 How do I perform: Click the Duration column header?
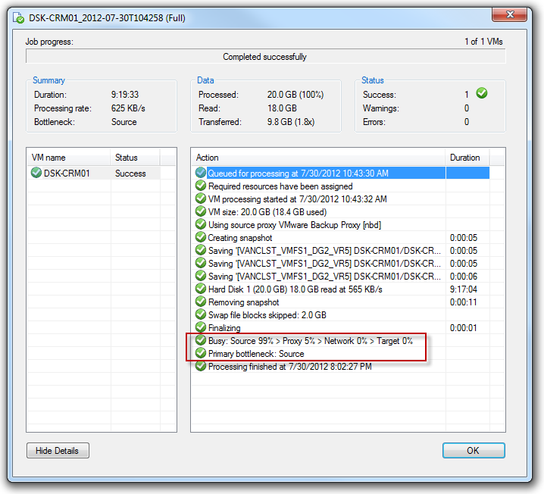tap(465, 158)
